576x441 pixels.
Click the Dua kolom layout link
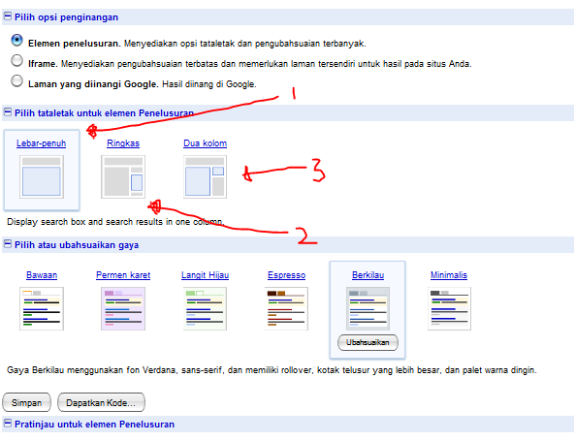[205, 143]
